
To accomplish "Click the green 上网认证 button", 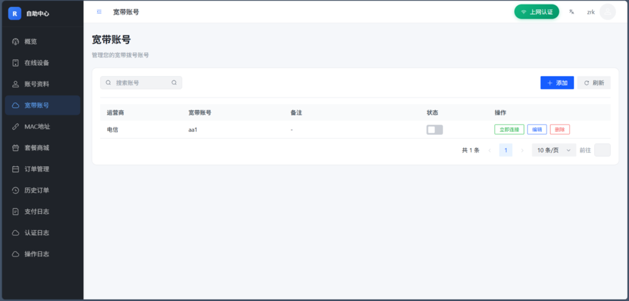I will (537, 12).
